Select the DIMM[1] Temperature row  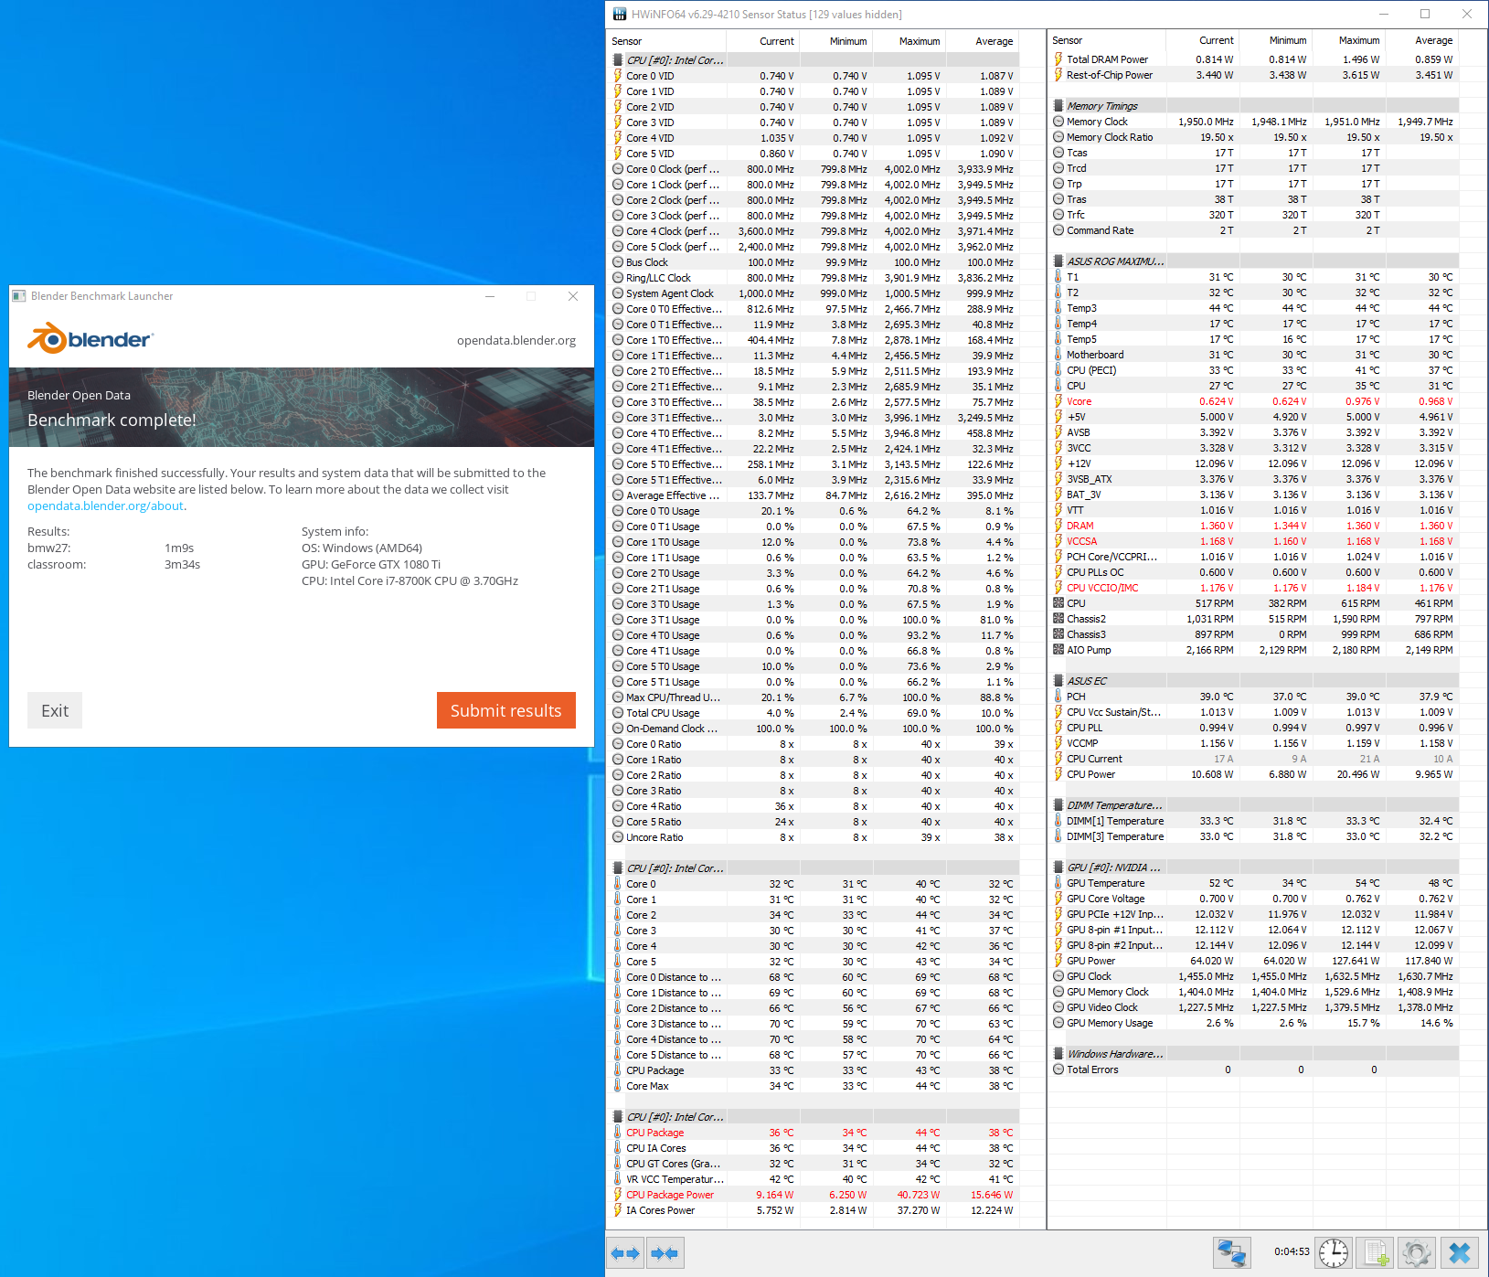coord(1253,821)
